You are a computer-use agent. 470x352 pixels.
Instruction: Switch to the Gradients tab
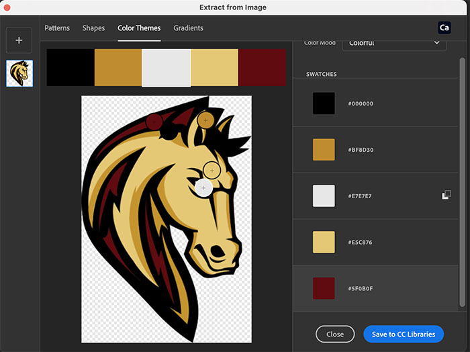188,28
